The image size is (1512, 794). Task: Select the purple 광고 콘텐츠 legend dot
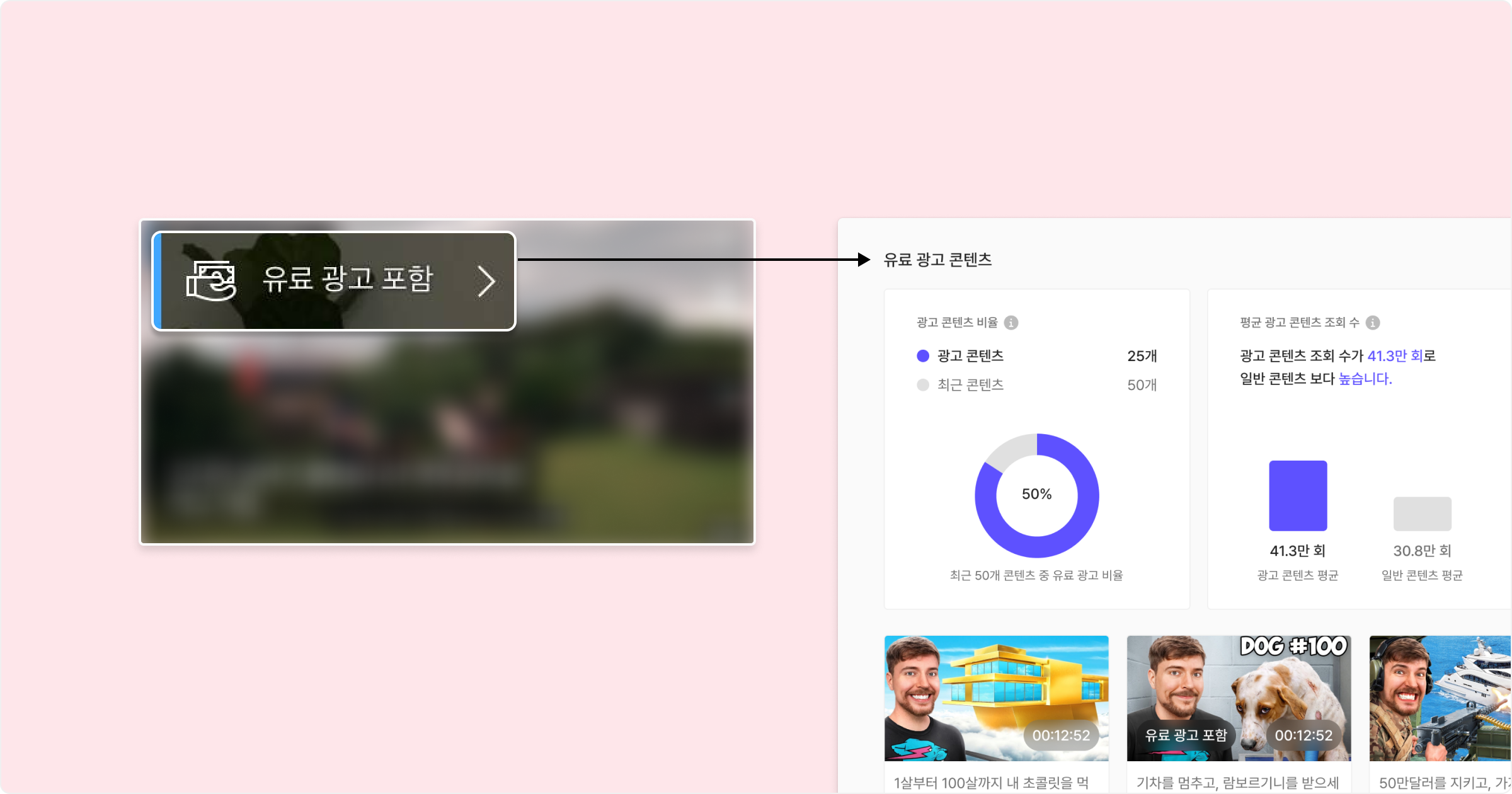(x=923, y=356)
